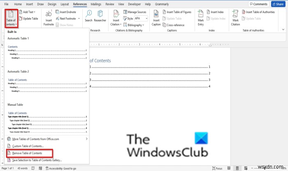
Task: Open the Insert Citation menu
Action: (116, 18)
